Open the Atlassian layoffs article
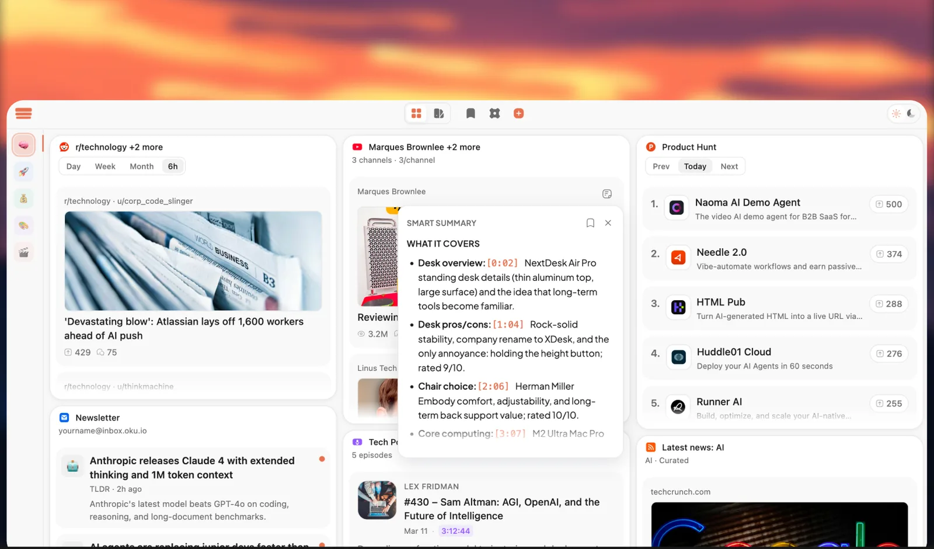 point(183,328)
